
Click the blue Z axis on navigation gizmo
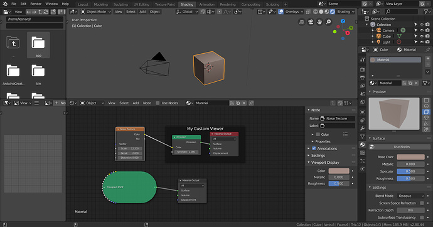[x=343, y=21]
